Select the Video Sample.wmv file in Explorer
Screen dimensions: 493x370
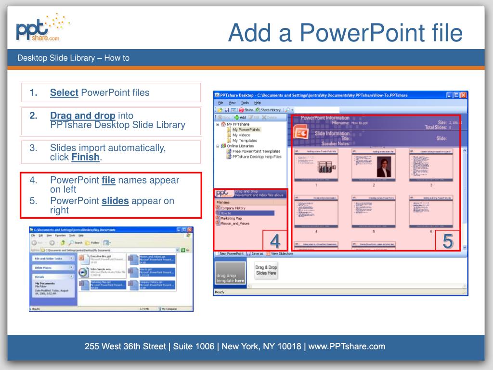(102, 272)
